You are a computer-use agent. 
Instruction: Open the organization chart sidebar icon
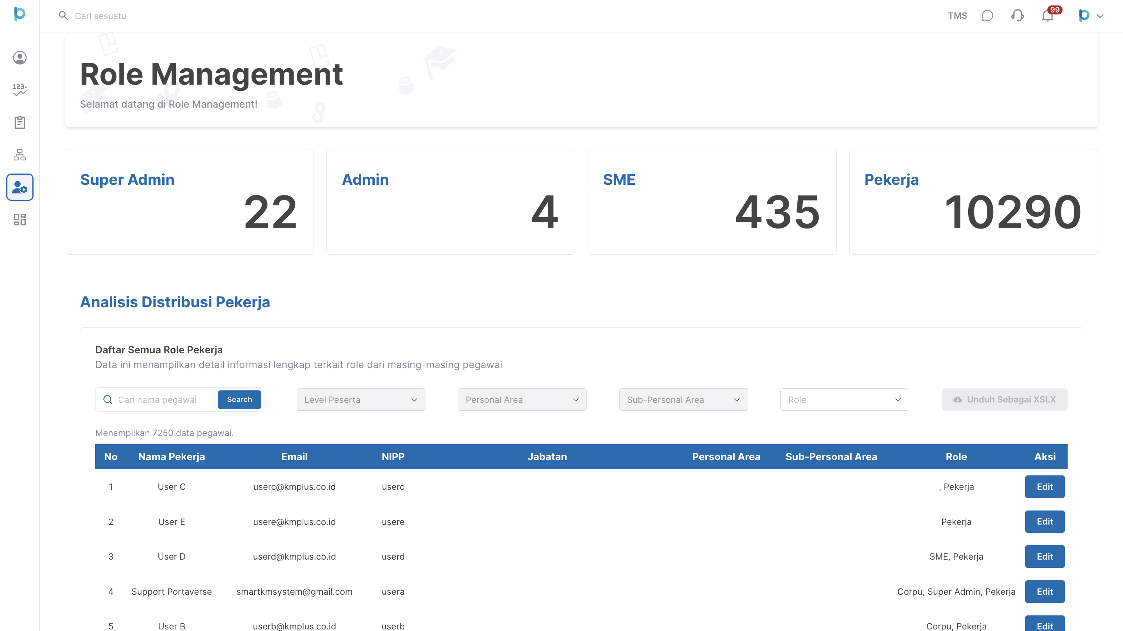click(19, 155)
